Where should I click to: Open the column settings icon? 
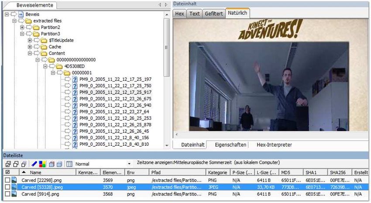(69, 164)
